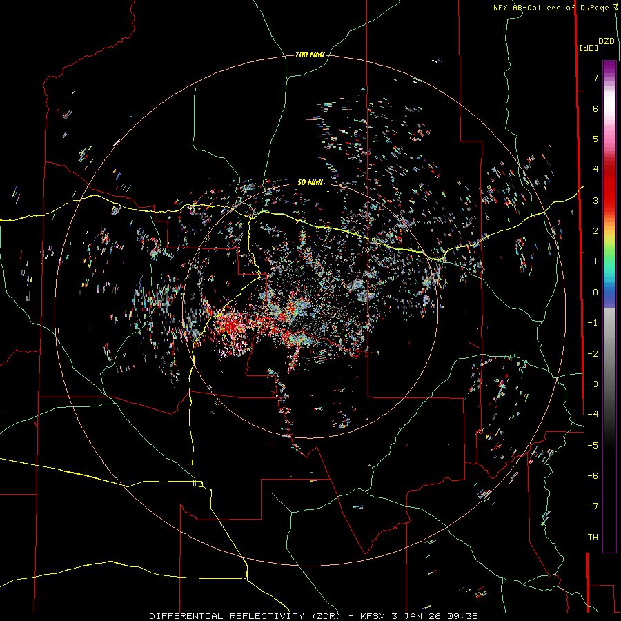Click the 0 dB value on color scale
621x621 pixels.
(x=595, y=293)
